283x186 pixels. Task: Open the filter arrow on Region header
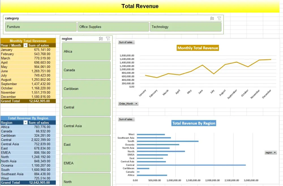(26, 122)
